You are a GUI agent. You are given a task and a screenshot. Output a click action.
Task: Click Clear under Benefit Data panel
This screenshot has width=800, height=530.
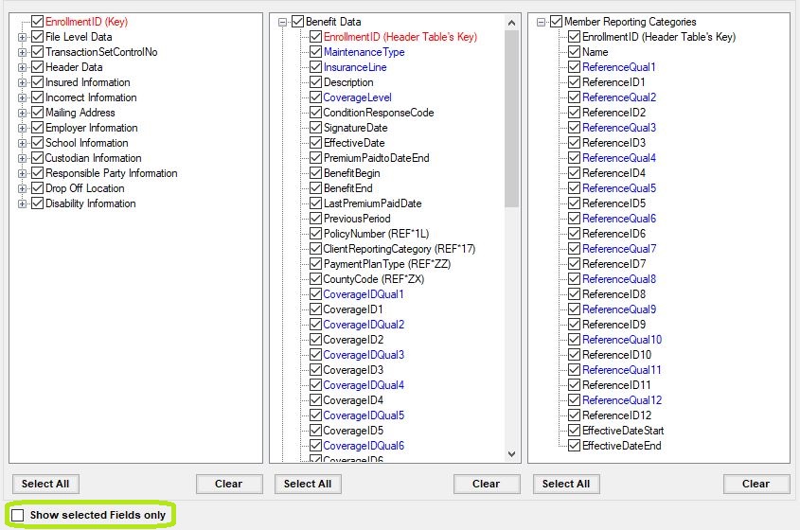click(487, 484)
